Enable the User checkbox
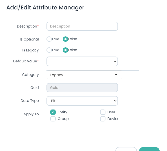 click(x=103, y=112)
